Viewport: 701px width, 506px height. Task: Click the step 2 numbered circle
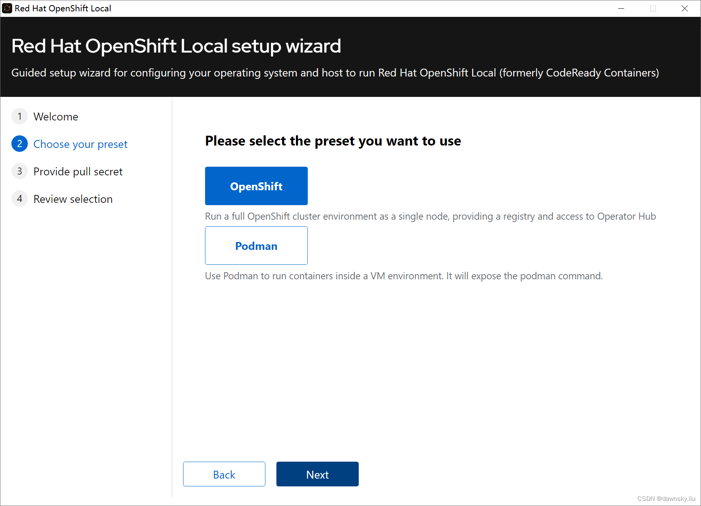[x=20, y=144]
